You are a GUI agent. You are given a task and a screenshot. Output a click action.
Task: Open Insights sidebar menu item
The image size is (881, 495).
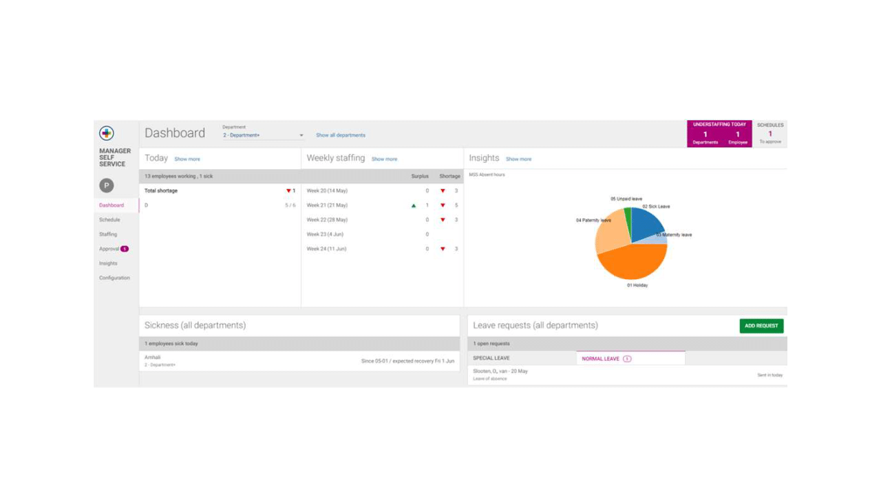108,263
